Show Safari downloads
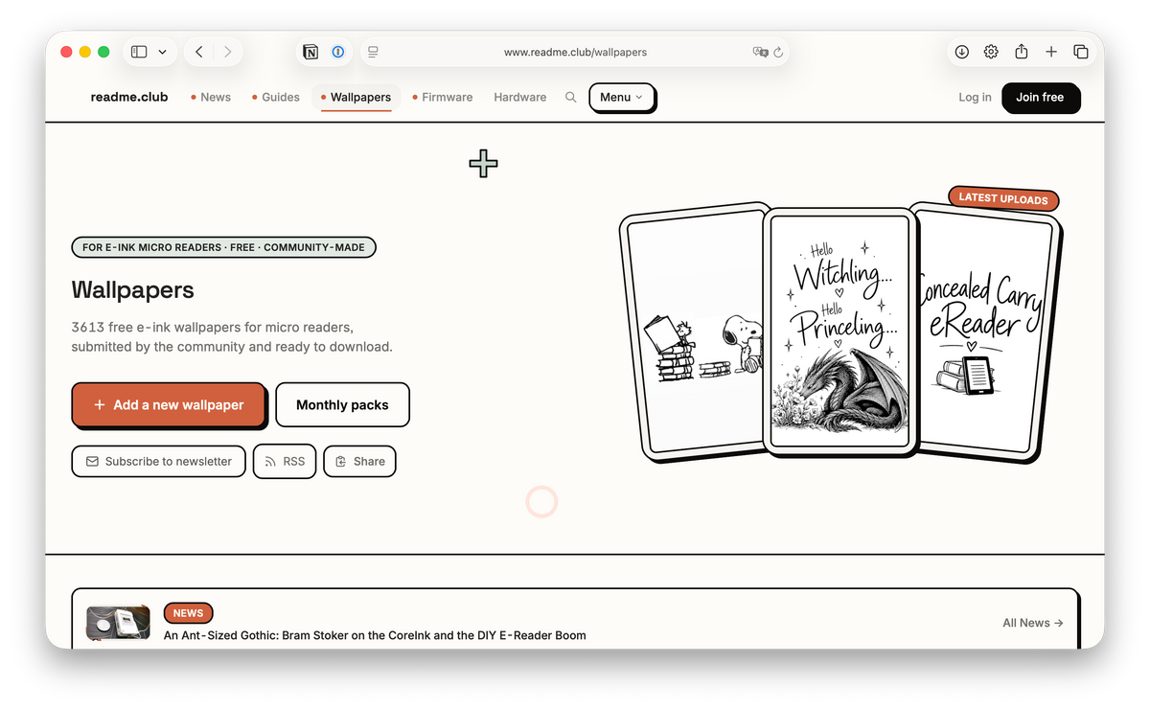Image resolution: width=1150 pixels, height=709 pixels. [x=962, y=52]
